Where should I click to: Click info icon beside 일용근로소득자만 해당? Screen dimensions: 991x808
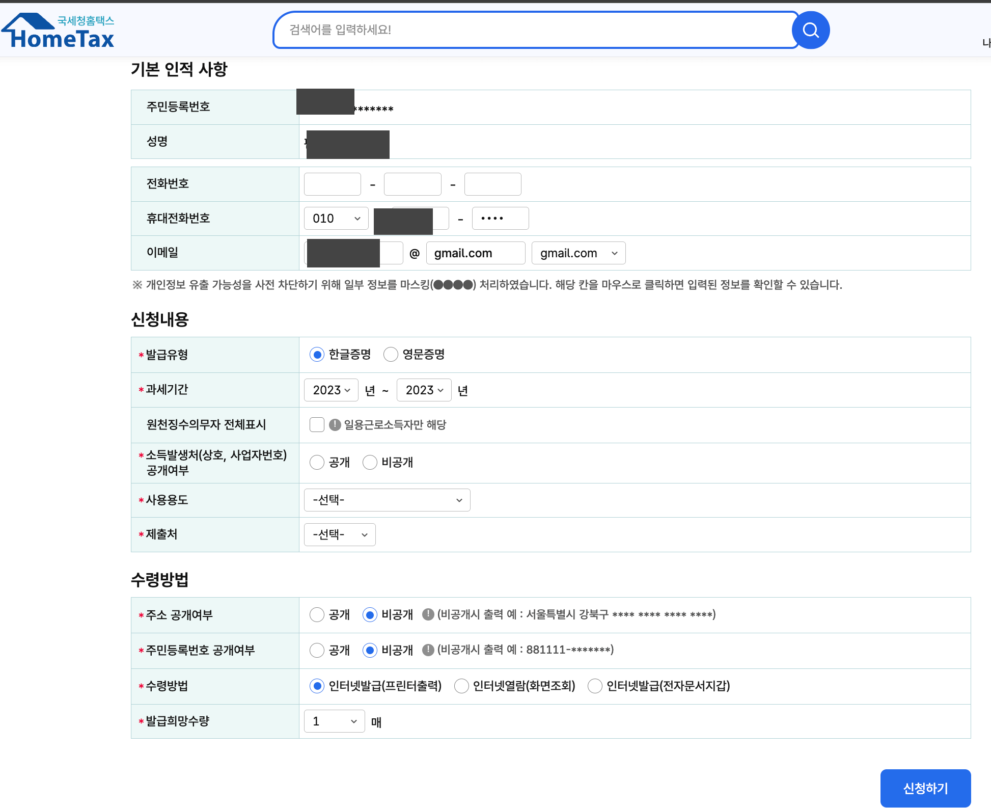(x=335, y=424)
